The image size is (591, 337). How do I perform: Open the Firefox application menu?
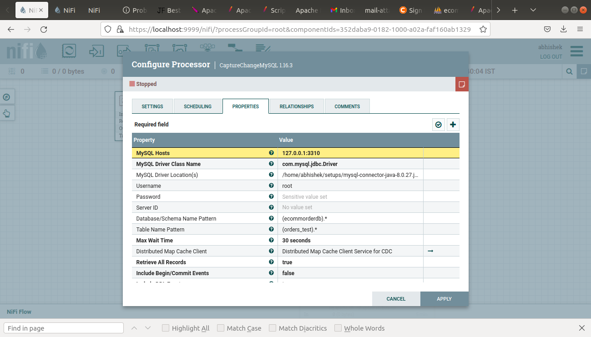pos(580,29)
